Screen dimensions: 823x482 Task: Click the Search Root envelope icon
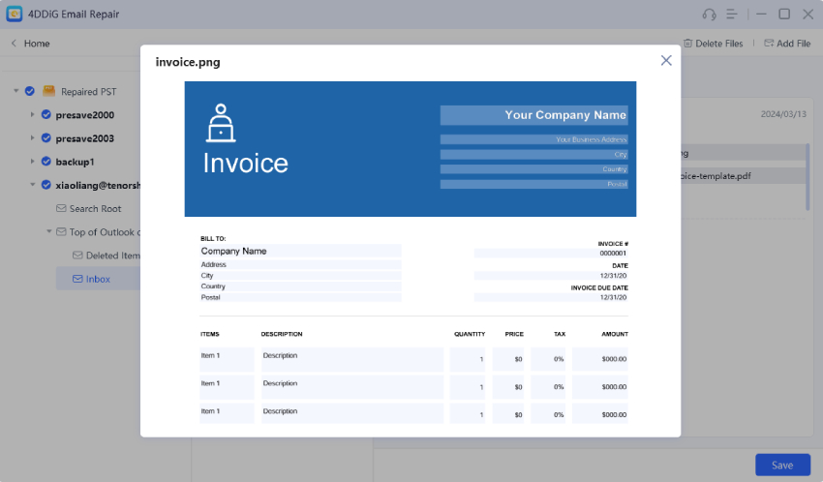61,208
